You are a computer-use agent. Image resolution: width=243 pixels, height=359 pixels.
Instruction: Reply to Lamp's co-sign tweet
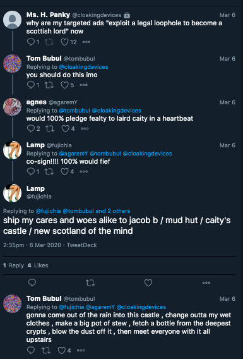[31, 171]
